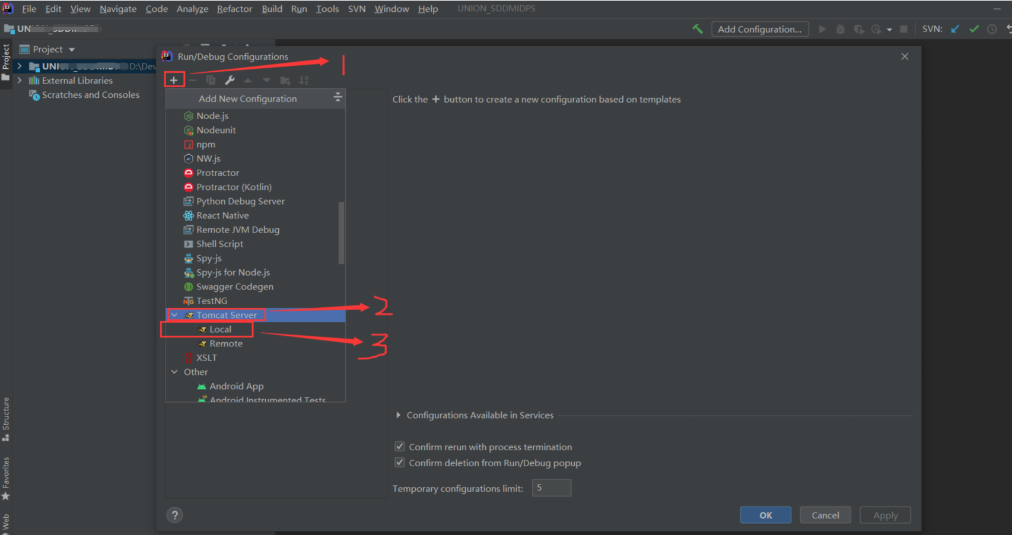Open the Project view dropdown
Viewport: 1012px width, 535px height.
pyautogui.click(x=72, y=50)
